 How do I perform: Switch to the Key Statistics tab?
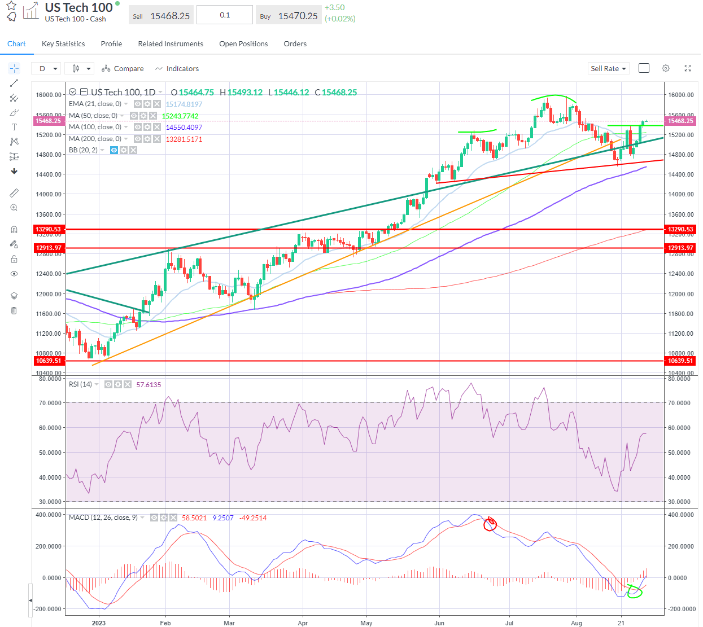63,44
